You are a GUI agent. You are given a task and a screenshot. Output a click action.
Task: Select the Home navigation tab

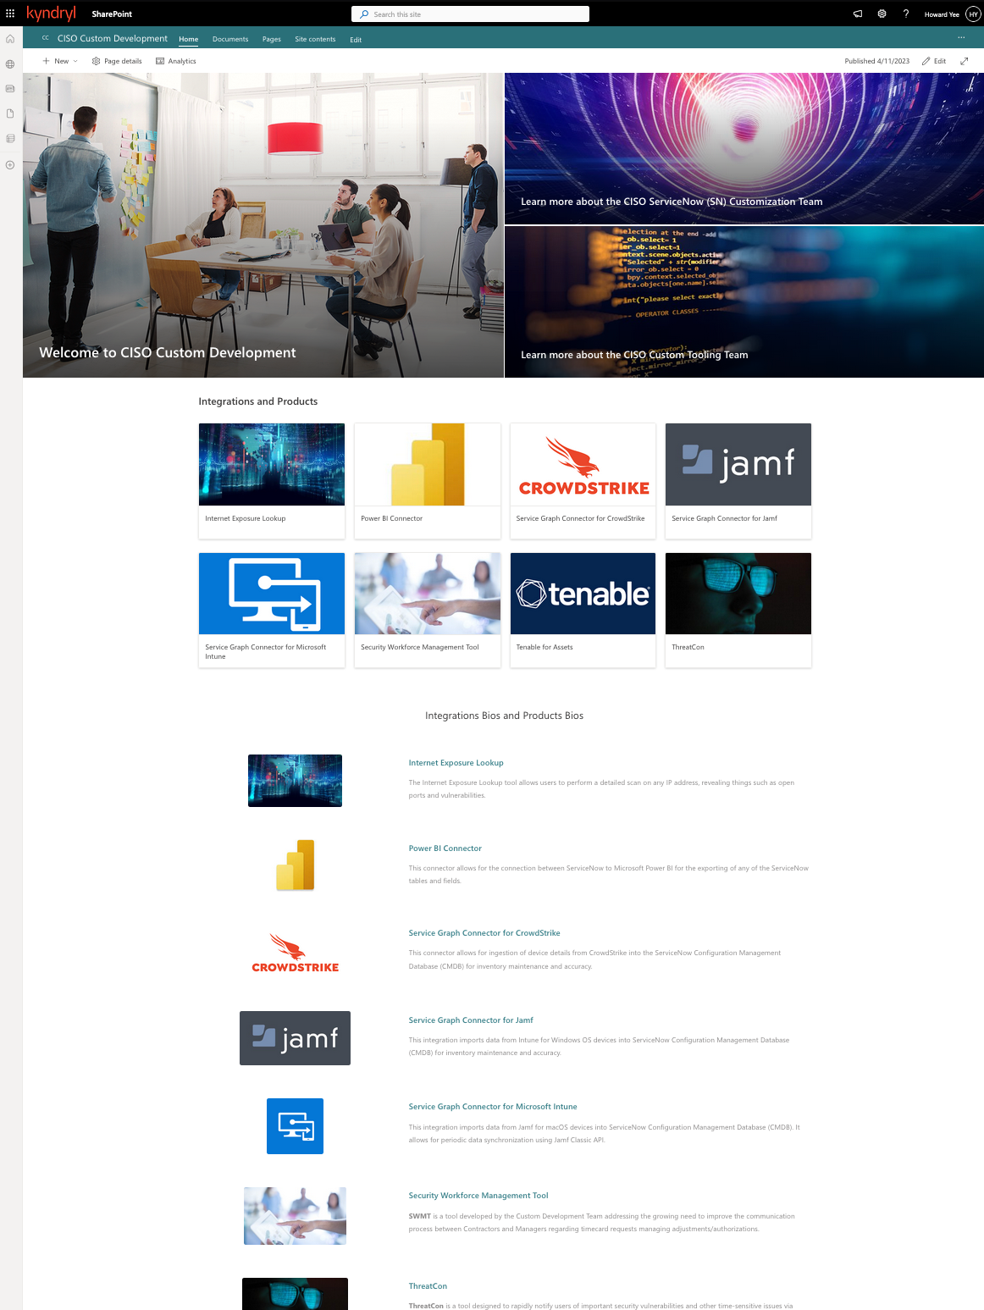(x=189, y=39)
